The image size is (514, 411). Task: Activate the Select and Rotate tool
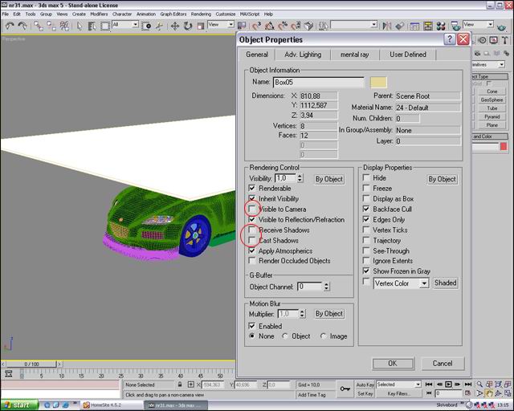pyautogui.click(x=186, y=26)
